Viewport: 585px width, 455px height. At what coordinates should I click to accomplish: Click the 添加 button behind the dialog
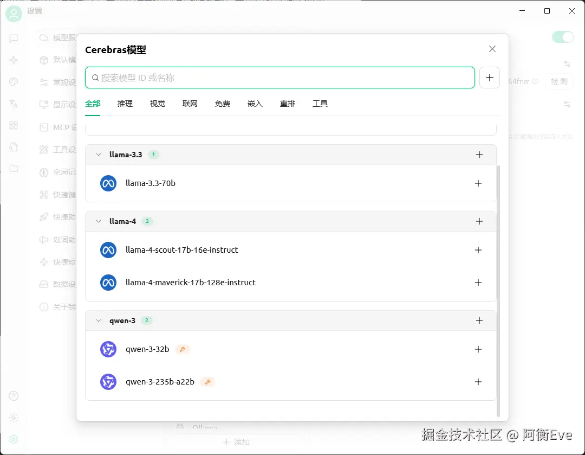237,442
